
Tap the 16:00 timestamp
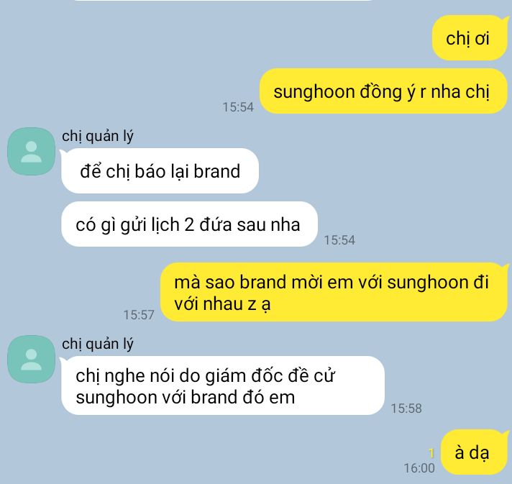click(x=419, y=468)
